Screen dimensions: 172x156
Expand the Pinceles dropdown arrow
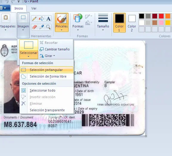[61, 30]
